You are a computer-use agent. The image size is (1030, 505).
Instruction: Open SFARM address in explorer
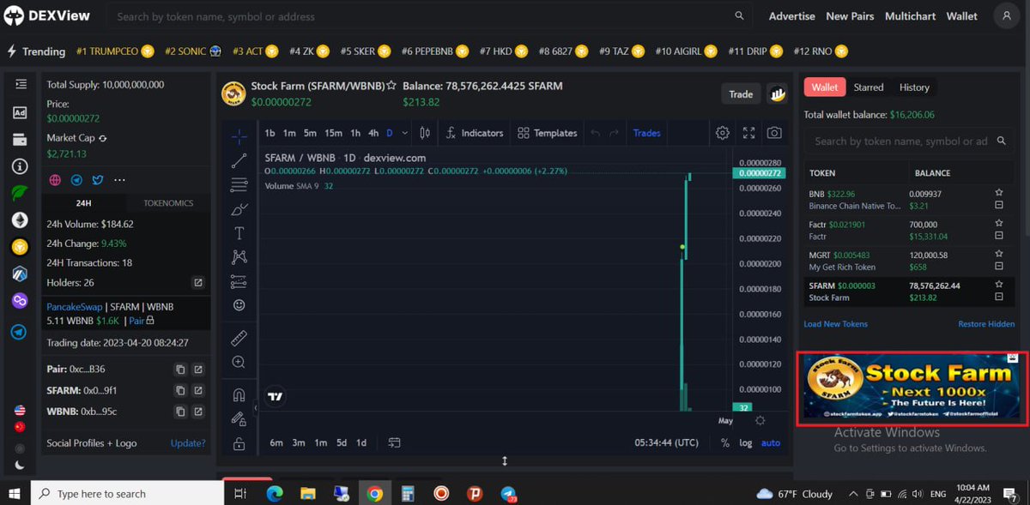(198, 390)
